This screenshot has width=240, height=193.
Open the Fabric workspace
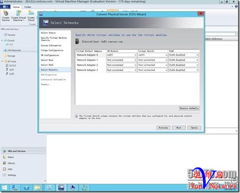pos(11,157)
